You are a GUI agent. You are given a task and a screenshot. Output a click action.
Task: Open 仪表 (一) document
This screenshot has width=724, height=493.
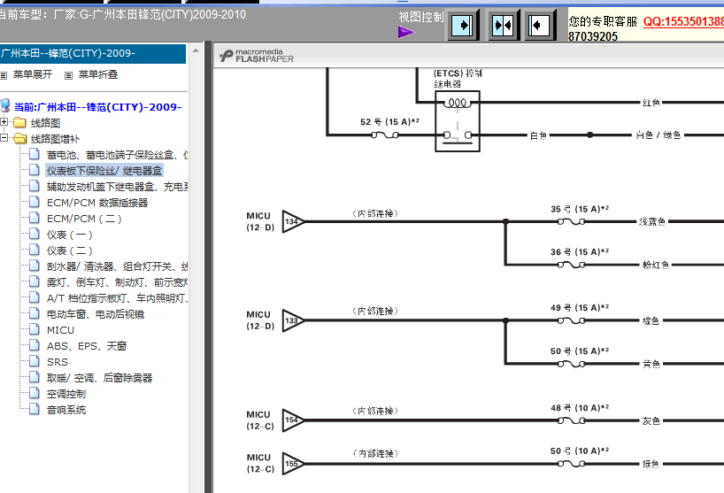(69, 235)
